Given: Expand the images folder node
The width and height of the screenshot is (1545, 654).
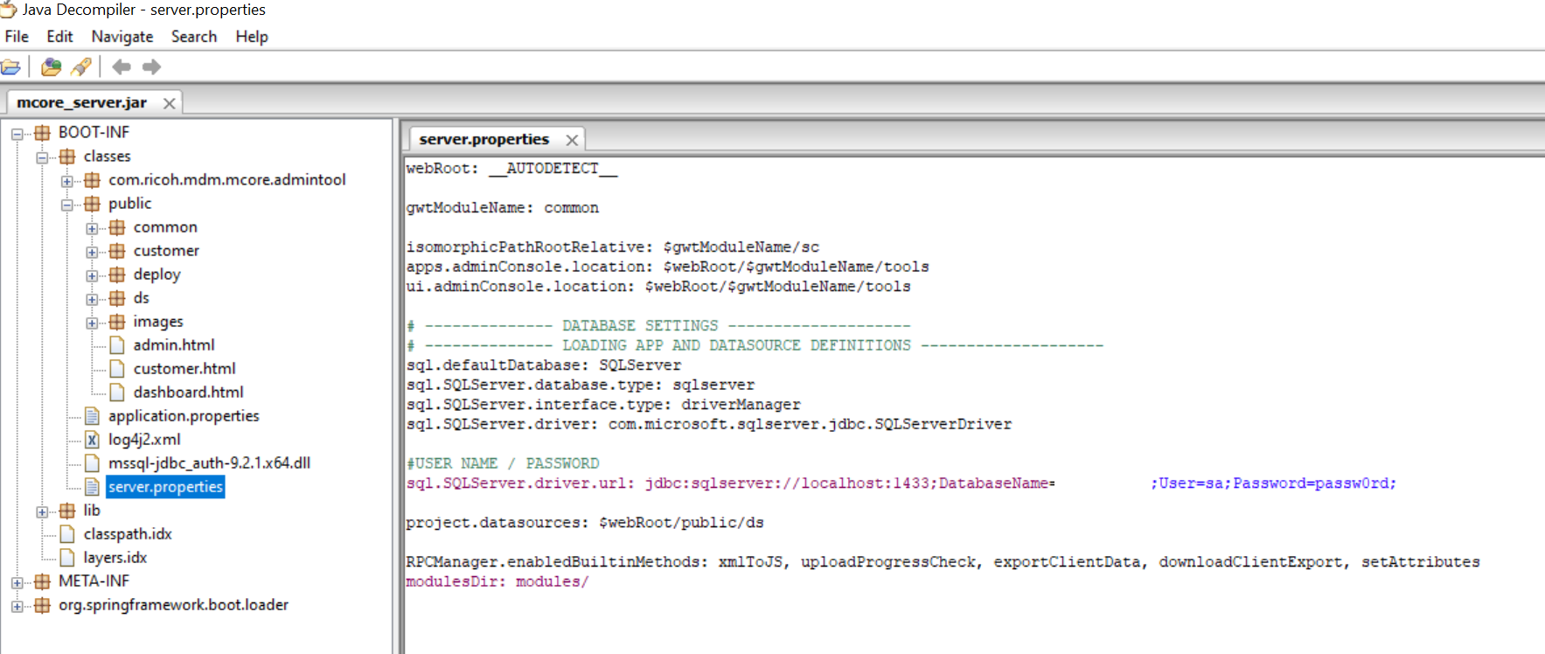Looking at the screenshot, I should pyautogui.click(x=92, y=323).
